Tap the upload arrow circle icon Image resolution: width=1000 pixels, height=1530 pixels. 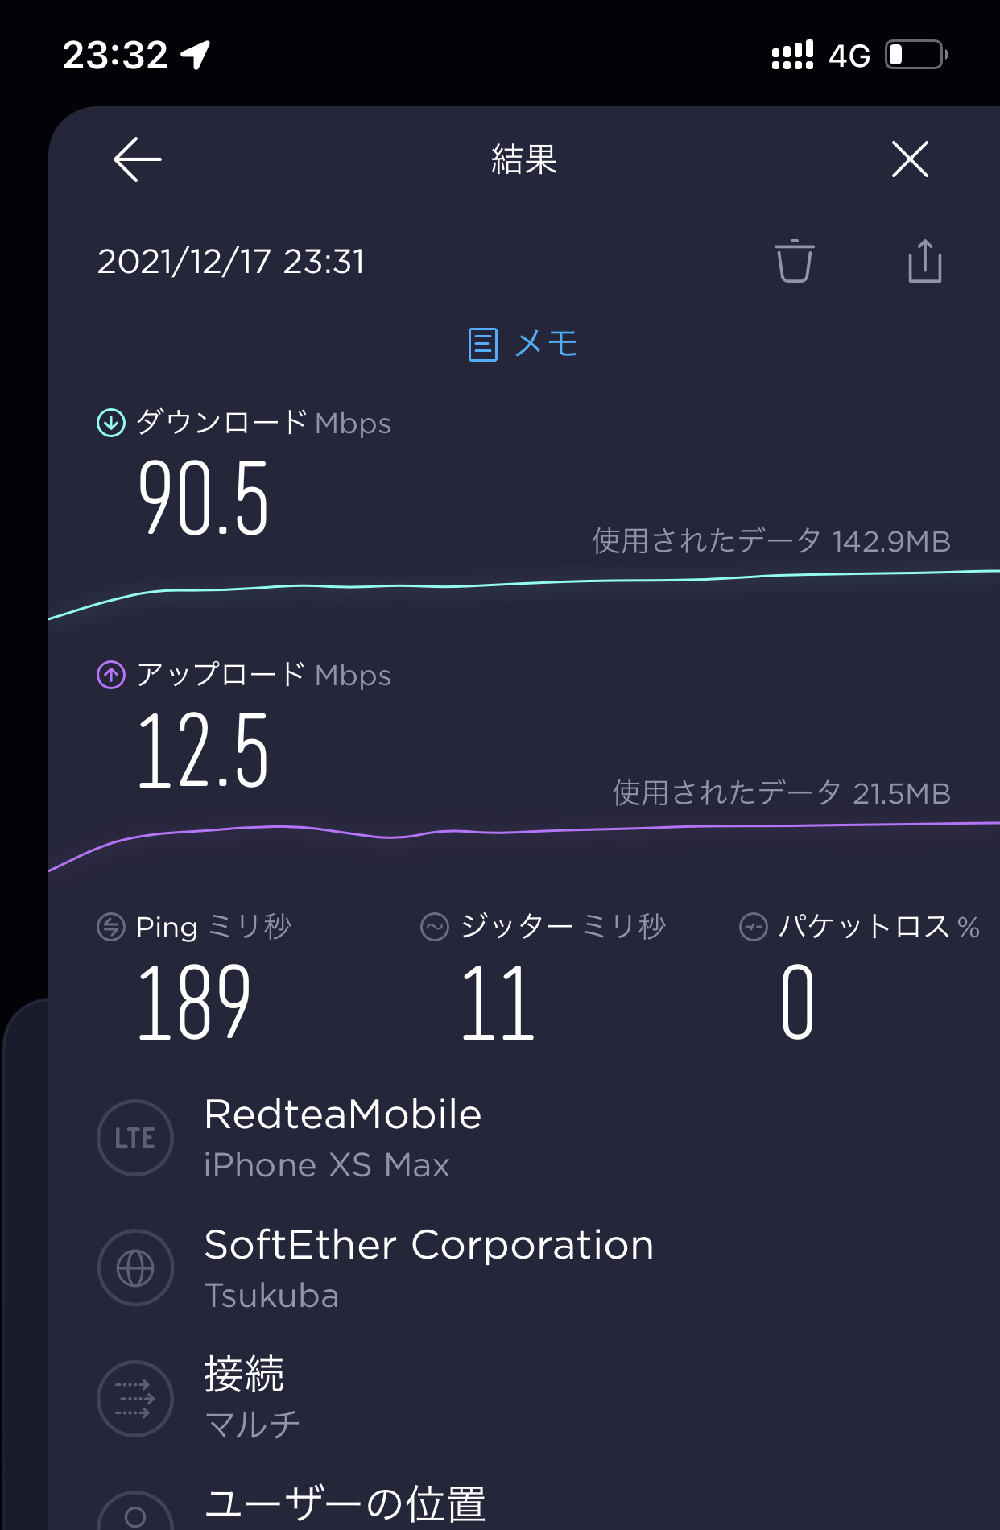pyautogui.click(x=111, y=675)
